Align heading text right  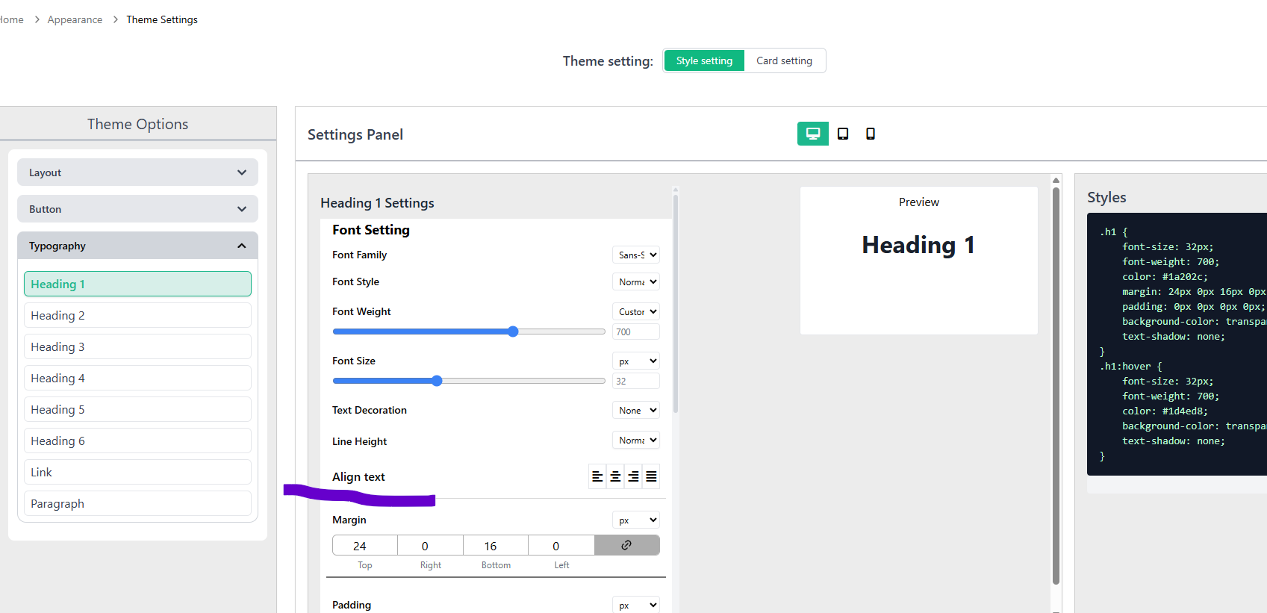tap(633, 476)
